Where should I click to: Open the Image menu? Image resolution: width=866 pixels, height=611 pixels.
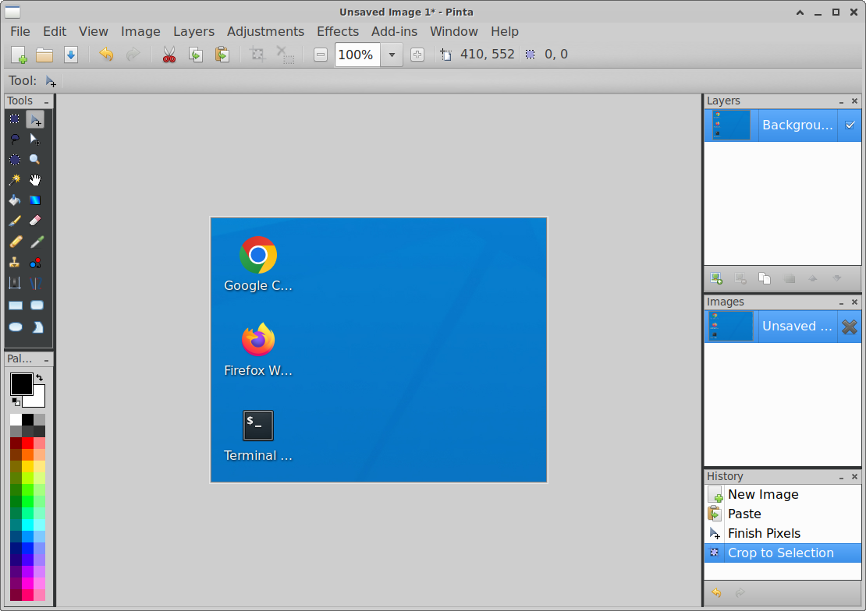pos(140,31)
